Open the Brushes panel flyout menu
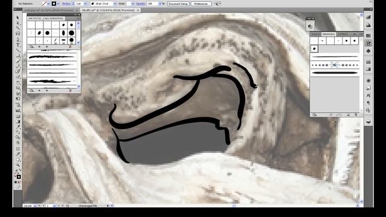This screenshot has width=386, height=217. pos(361,34)
